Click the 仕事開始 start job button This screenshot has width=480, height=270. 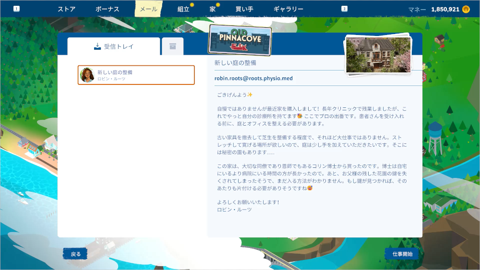tap(402, 254)
